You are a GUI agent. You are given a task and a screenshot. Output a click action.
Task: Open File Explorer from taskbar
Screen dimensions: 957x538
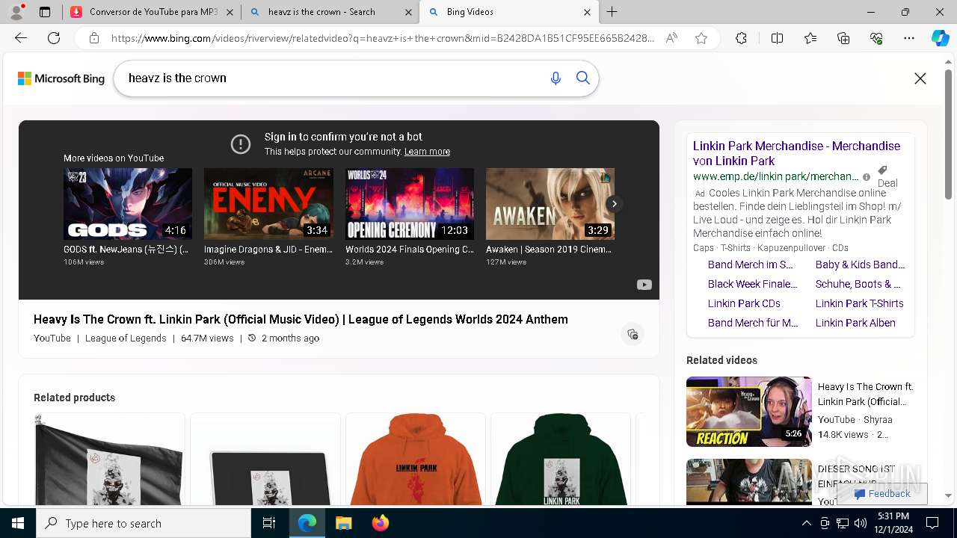(x=343, y=523)
